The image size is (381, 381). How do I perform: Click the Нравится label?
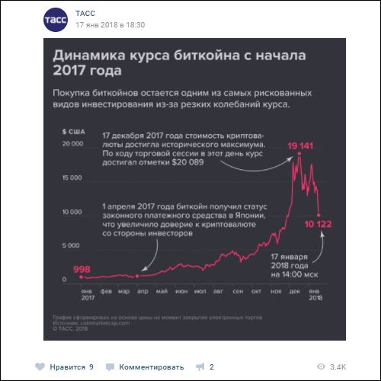point(67,367)
